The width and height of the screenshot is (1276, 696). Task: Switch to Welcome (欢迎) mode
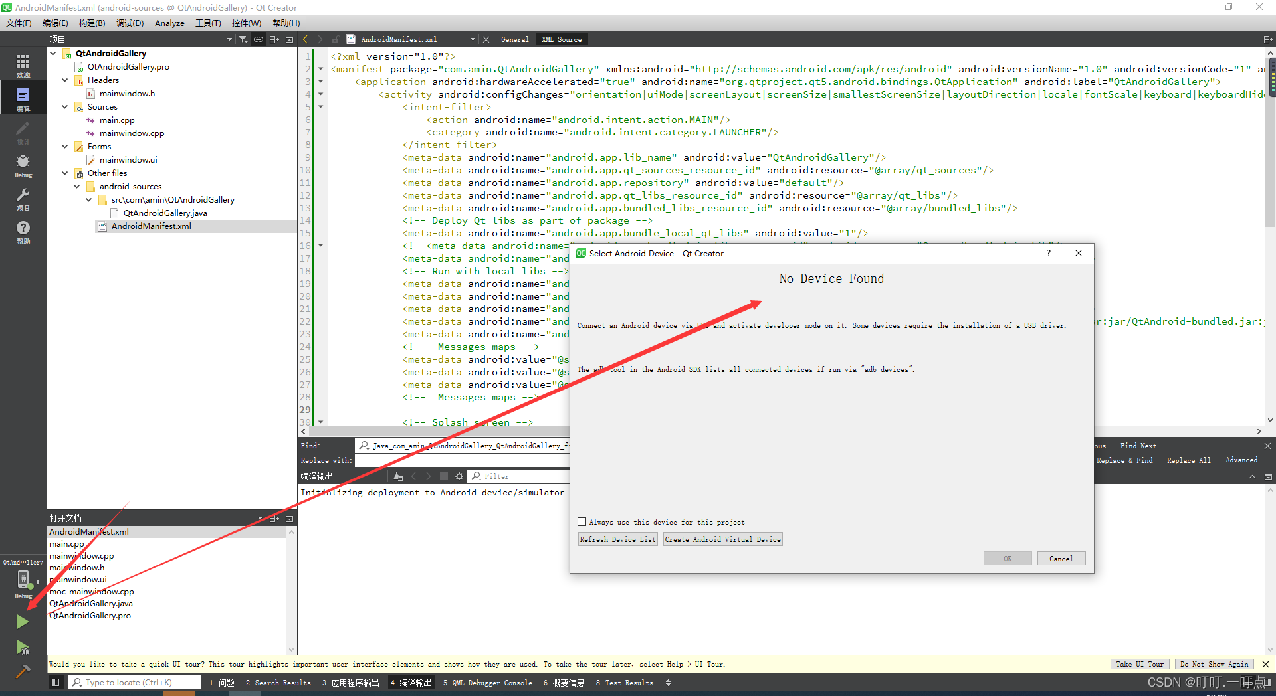coord(23,66)
